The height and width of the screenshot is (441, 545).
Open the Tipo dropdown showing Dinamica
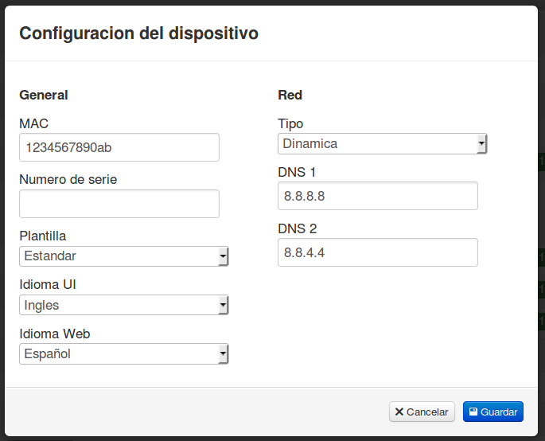(378, 144)
